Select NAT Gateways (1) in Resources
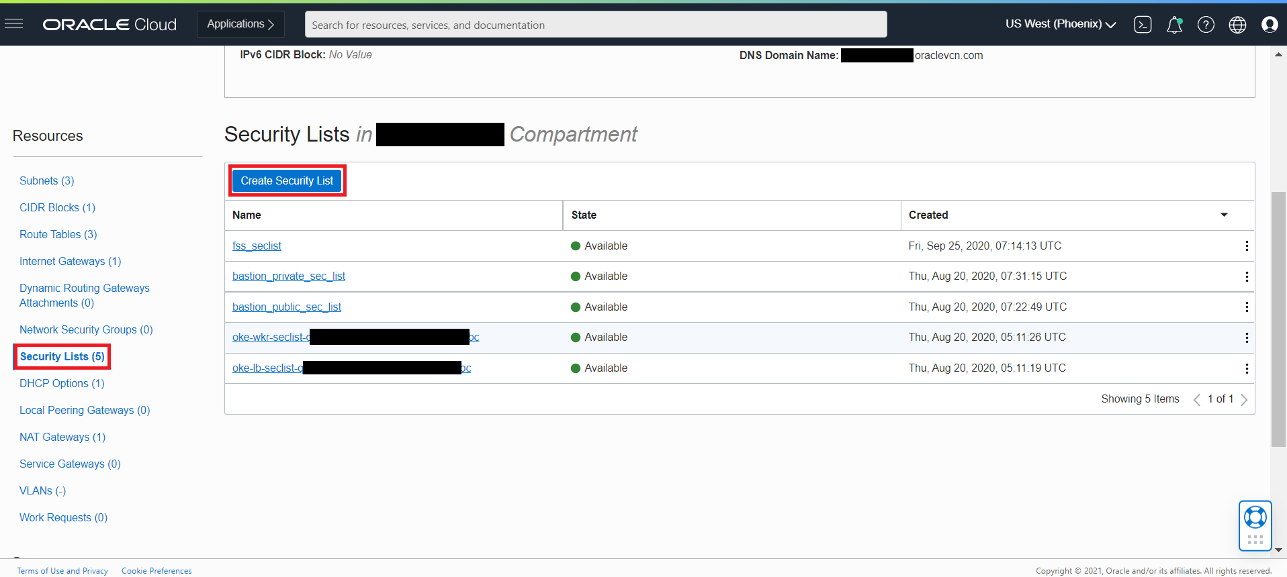Viewport: 1287px width, 577px height. tap(62, 437)
